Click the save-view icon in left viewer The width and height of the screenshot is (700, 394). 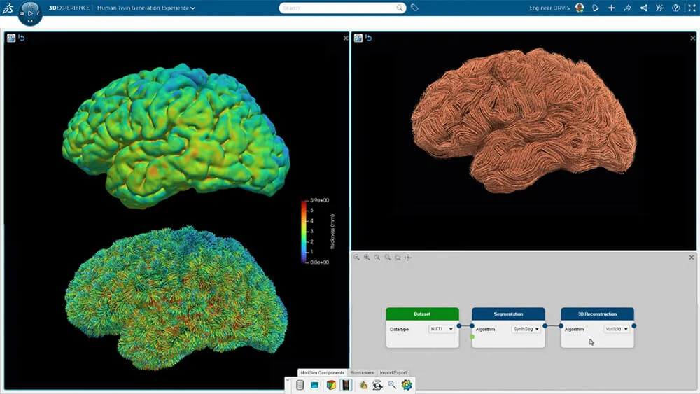[x=11, y=38]
